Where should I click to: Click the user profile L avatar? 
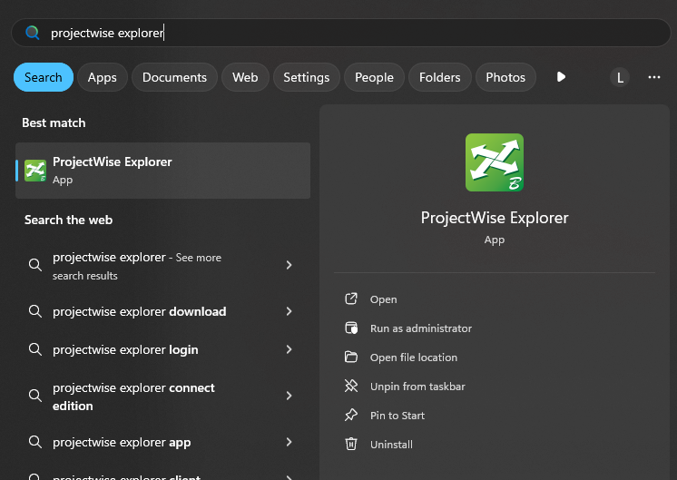click(x=620, y=77)
